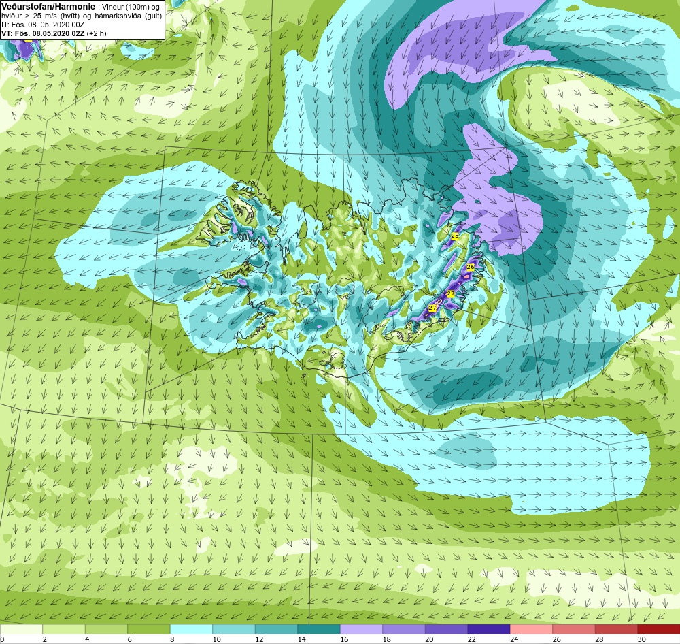Pick the 8–10 m/s light cyan legend swatch
This screenshot has height=644, width=680.
pyautogui.click(x=191, y=629)
